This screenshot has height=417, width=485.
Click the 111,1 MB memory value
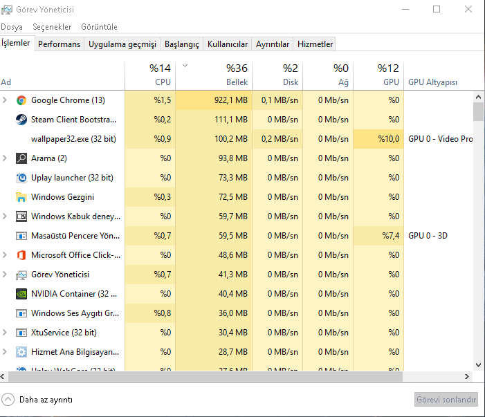231,120
